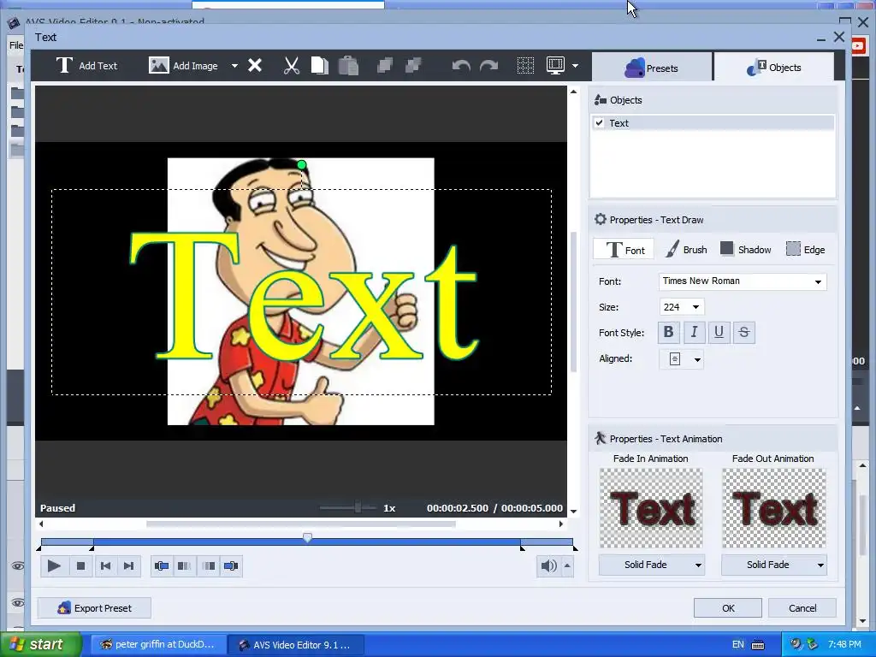The height and width of the screenshot is (657, 876).
Task: Open the Windows start menu
Action: [40, 645]
